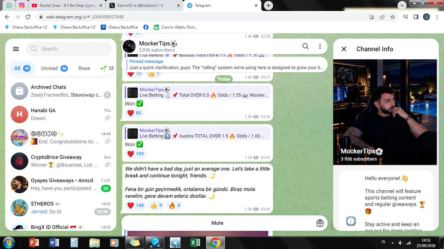444x249 pixels.
Task: Open the Sofia chat with 14:48 time
Action: [61, 138]
